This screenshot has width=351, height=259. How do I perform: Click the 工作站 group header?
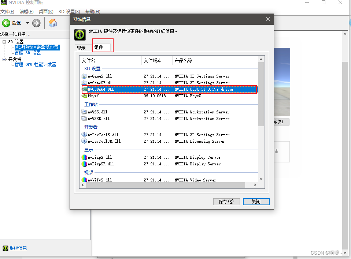click(x=91, y=105)
